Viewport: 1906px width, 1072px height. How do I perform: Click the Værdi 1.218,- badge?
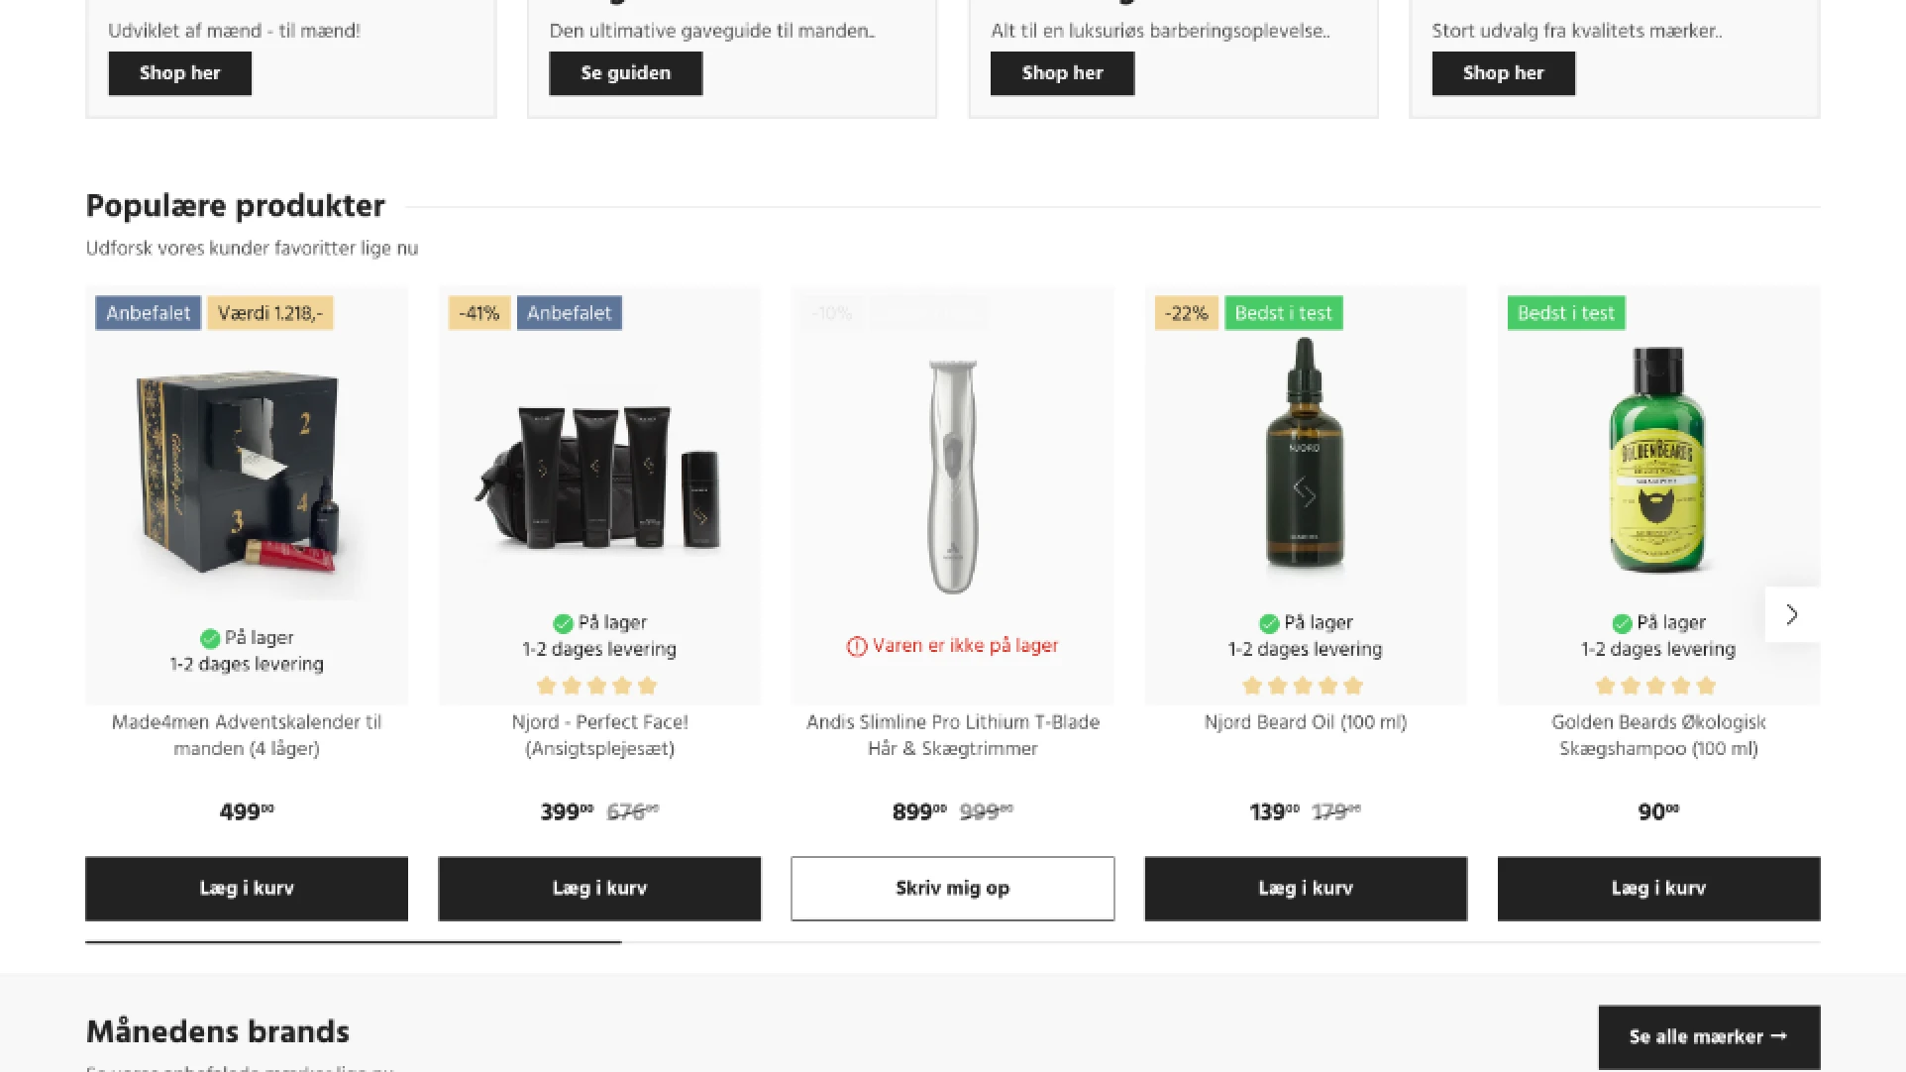click(269, 313)
